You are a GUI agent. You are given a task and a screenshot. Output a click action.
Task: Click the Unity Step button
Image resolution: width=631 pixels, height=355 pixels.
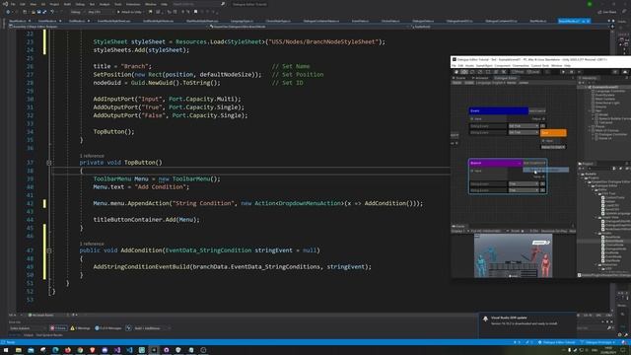coord(579,72)
